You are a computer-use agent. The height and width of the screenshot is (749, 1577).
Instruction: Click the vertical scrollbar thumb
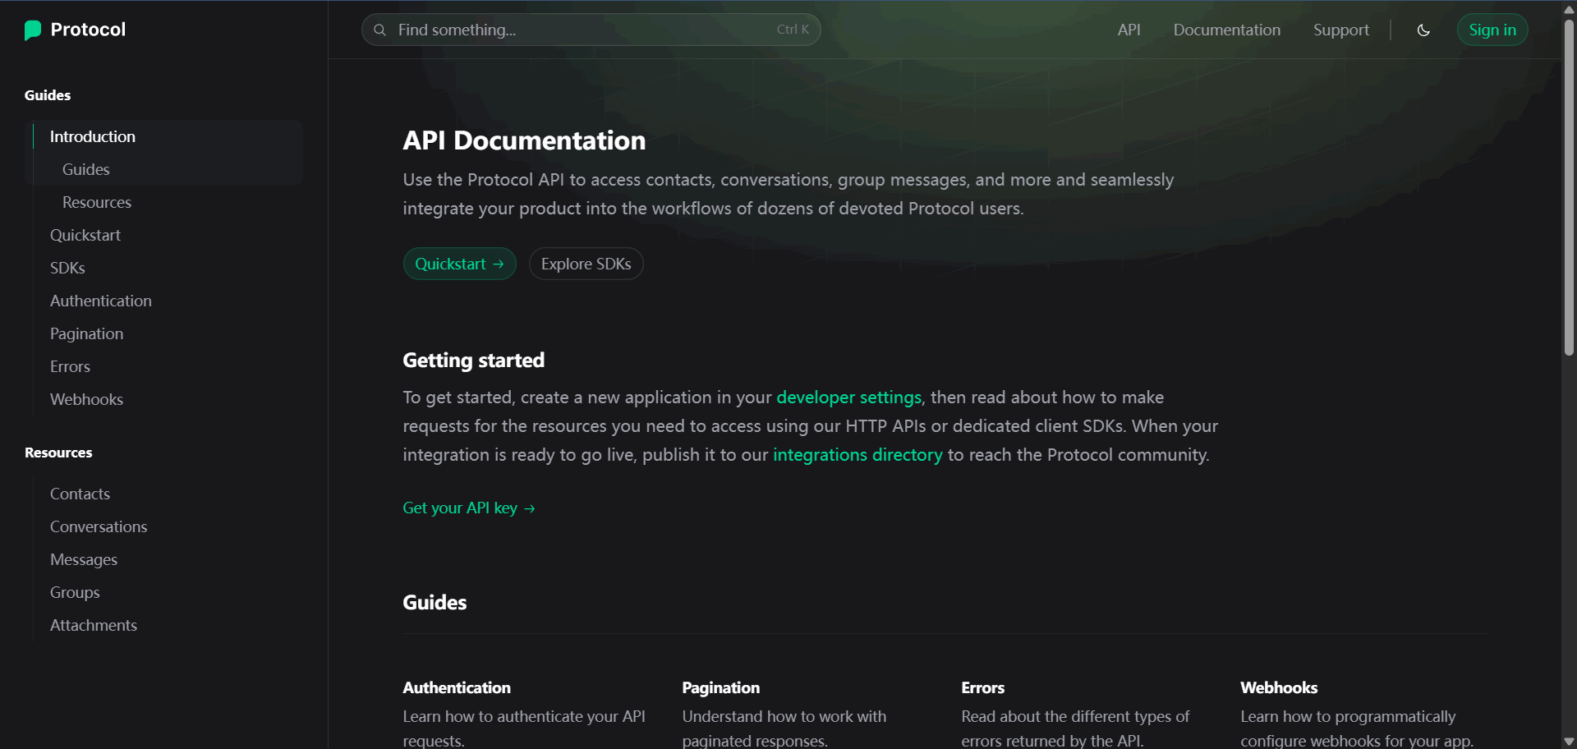[x=1569, y=187]
